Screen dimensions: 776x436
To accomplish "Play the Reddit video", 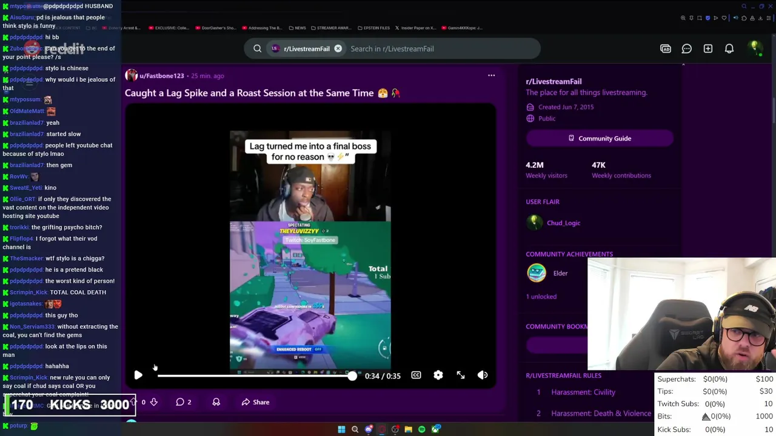I will click(138, 375).
